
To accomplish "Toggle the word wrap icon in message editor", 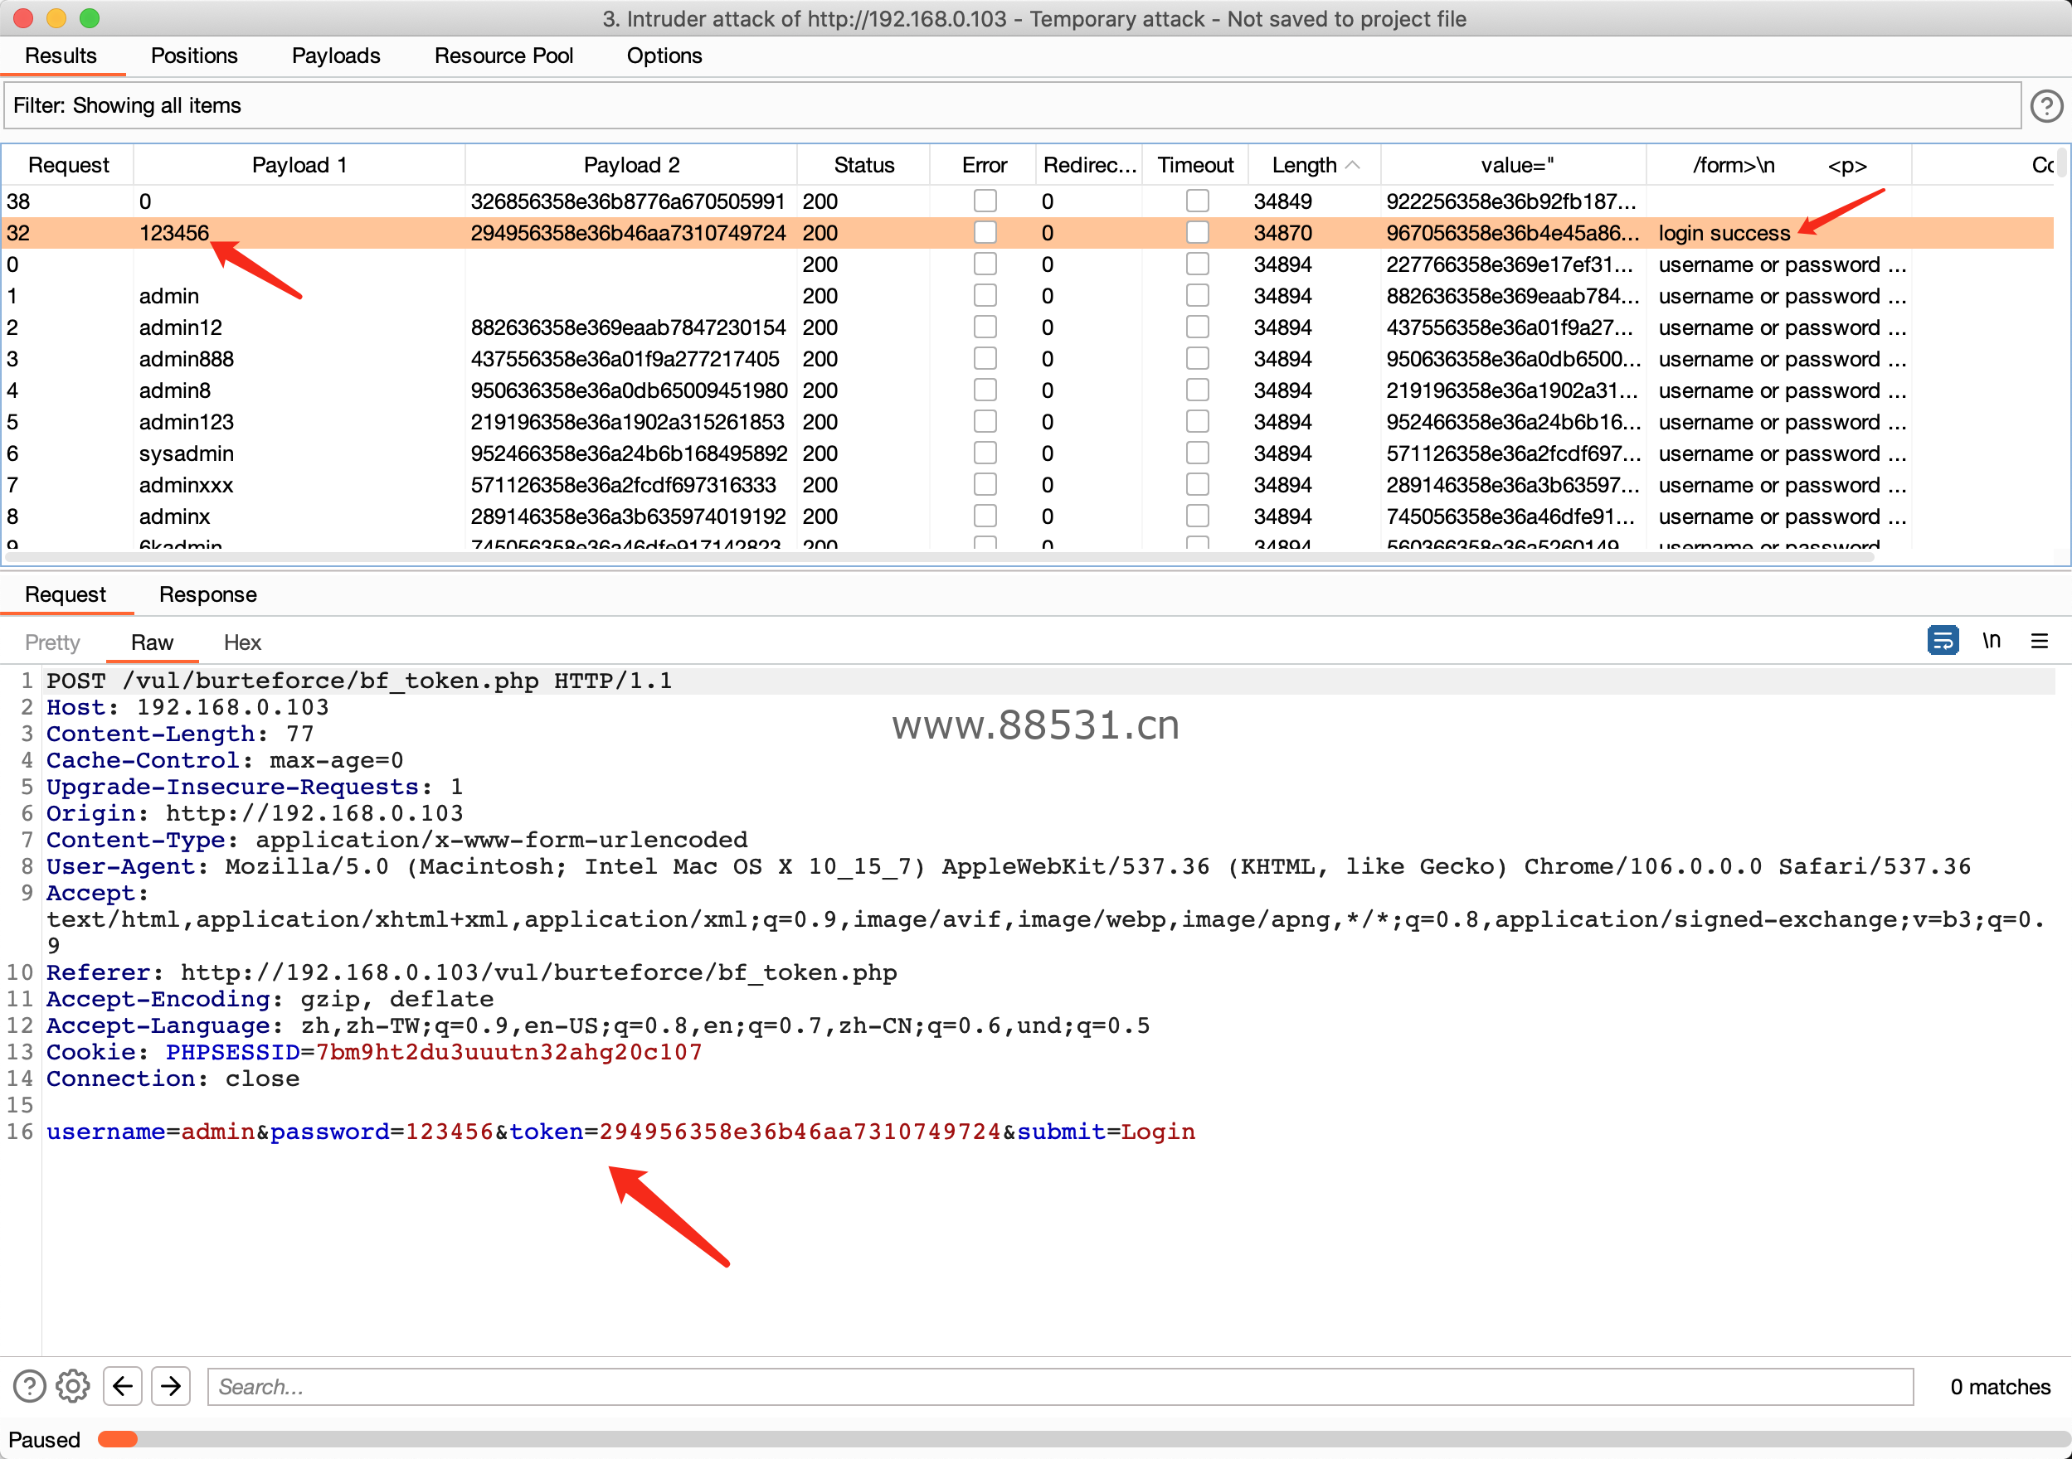I will click(x=1942, y=640).
